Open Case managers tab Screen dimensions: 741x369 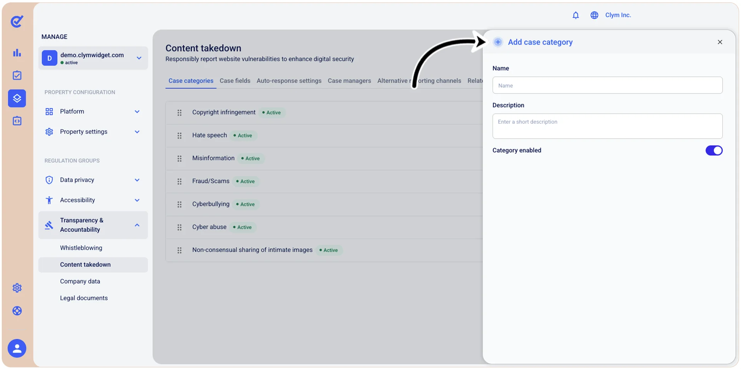(349, 81)
